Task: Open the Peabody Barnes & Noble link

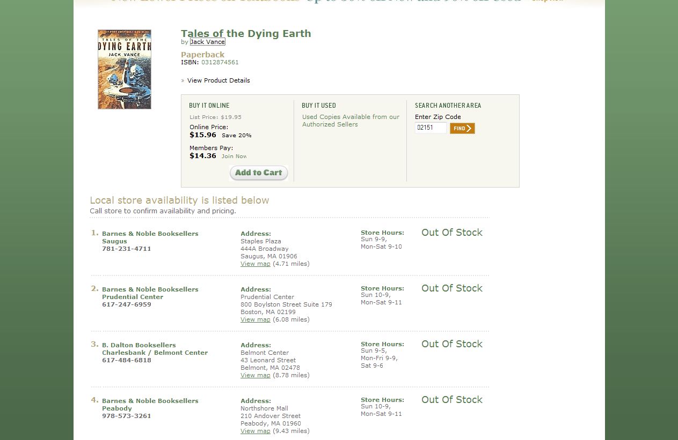Action: pyautogui.click(x=150, y=405)
